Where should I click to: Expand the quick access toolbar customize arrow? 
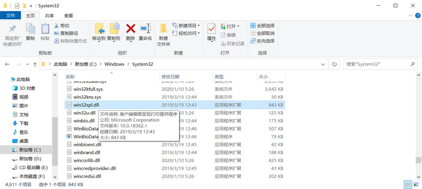pos(31,6)
